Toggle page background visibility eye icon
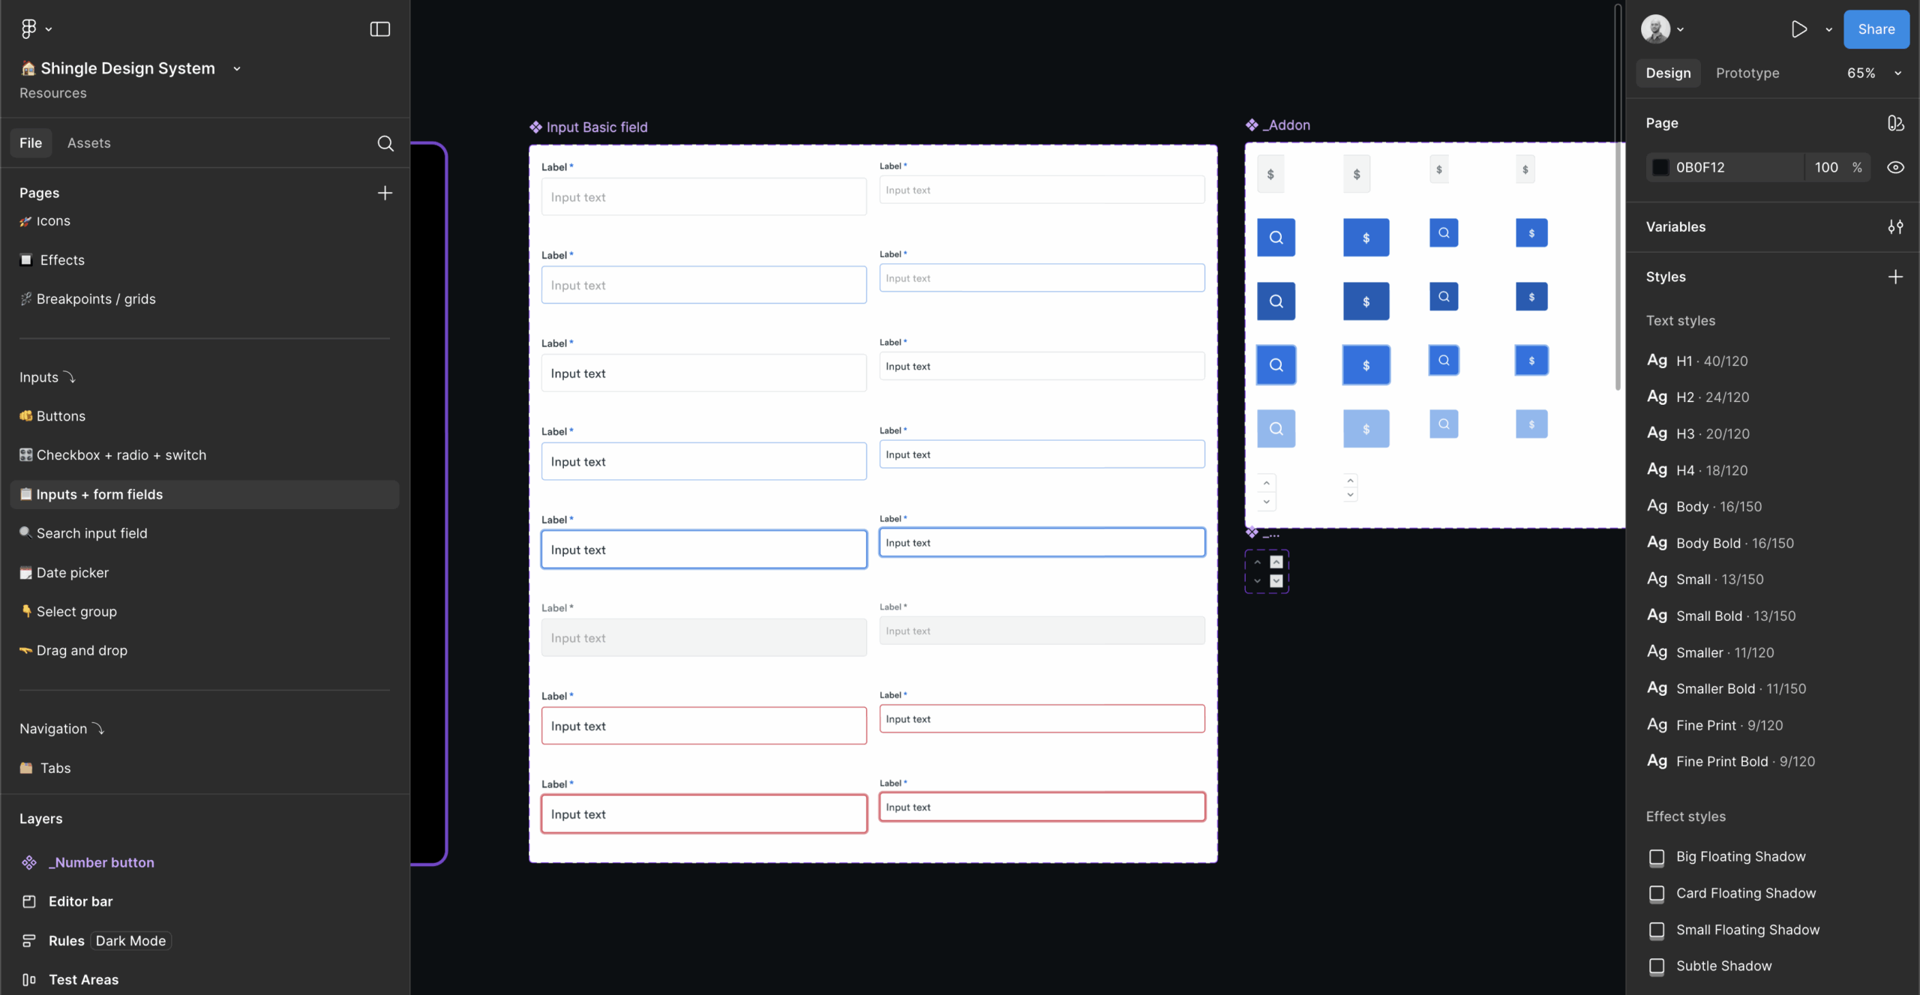Screen dimensions: 1920x995 click(1895, 167)
